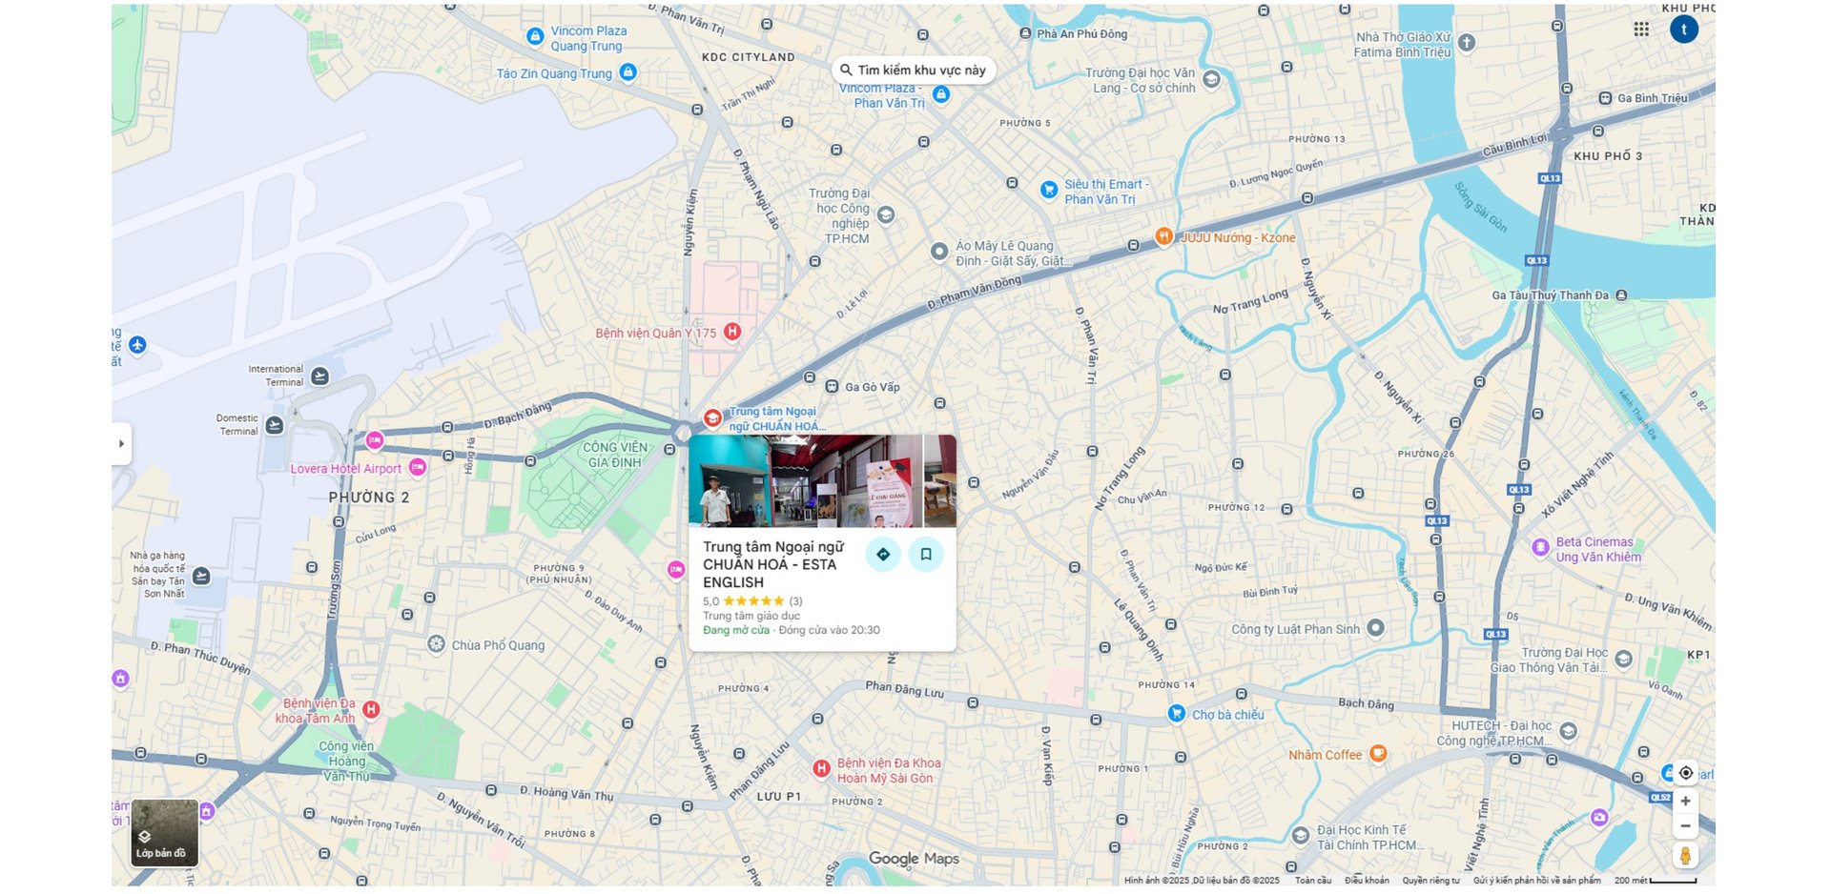1831x894 pixels.
Task: Search this area via Tìm kiếm khu vực này
Action: [914, 70]
